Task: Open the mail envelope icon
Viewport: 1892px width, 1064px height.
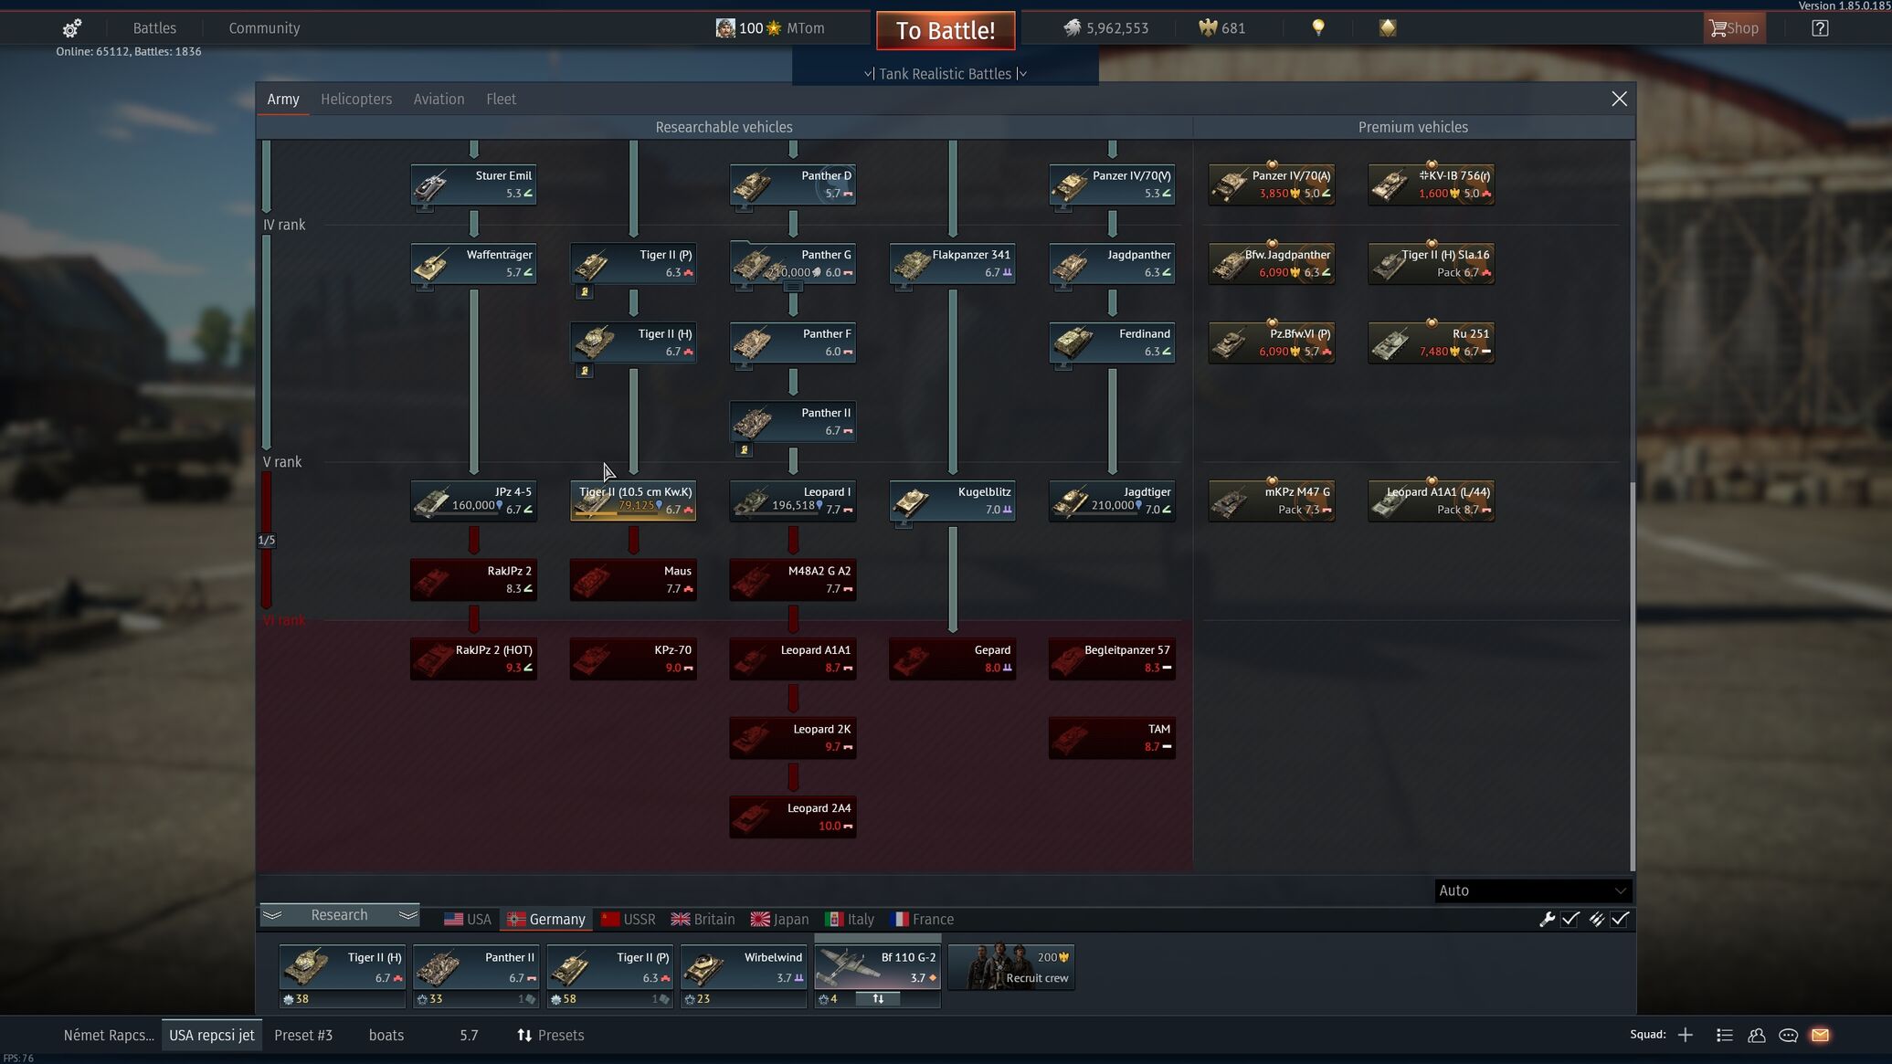Action: click(1820, 1036)
